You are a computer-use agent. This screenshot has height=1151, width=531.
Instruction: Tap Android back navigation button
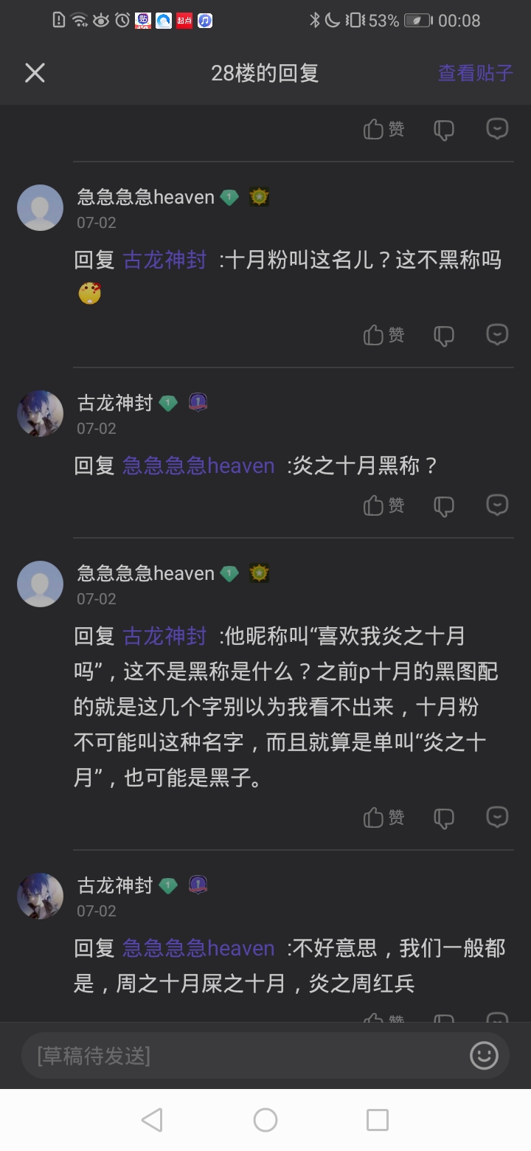152,1120
